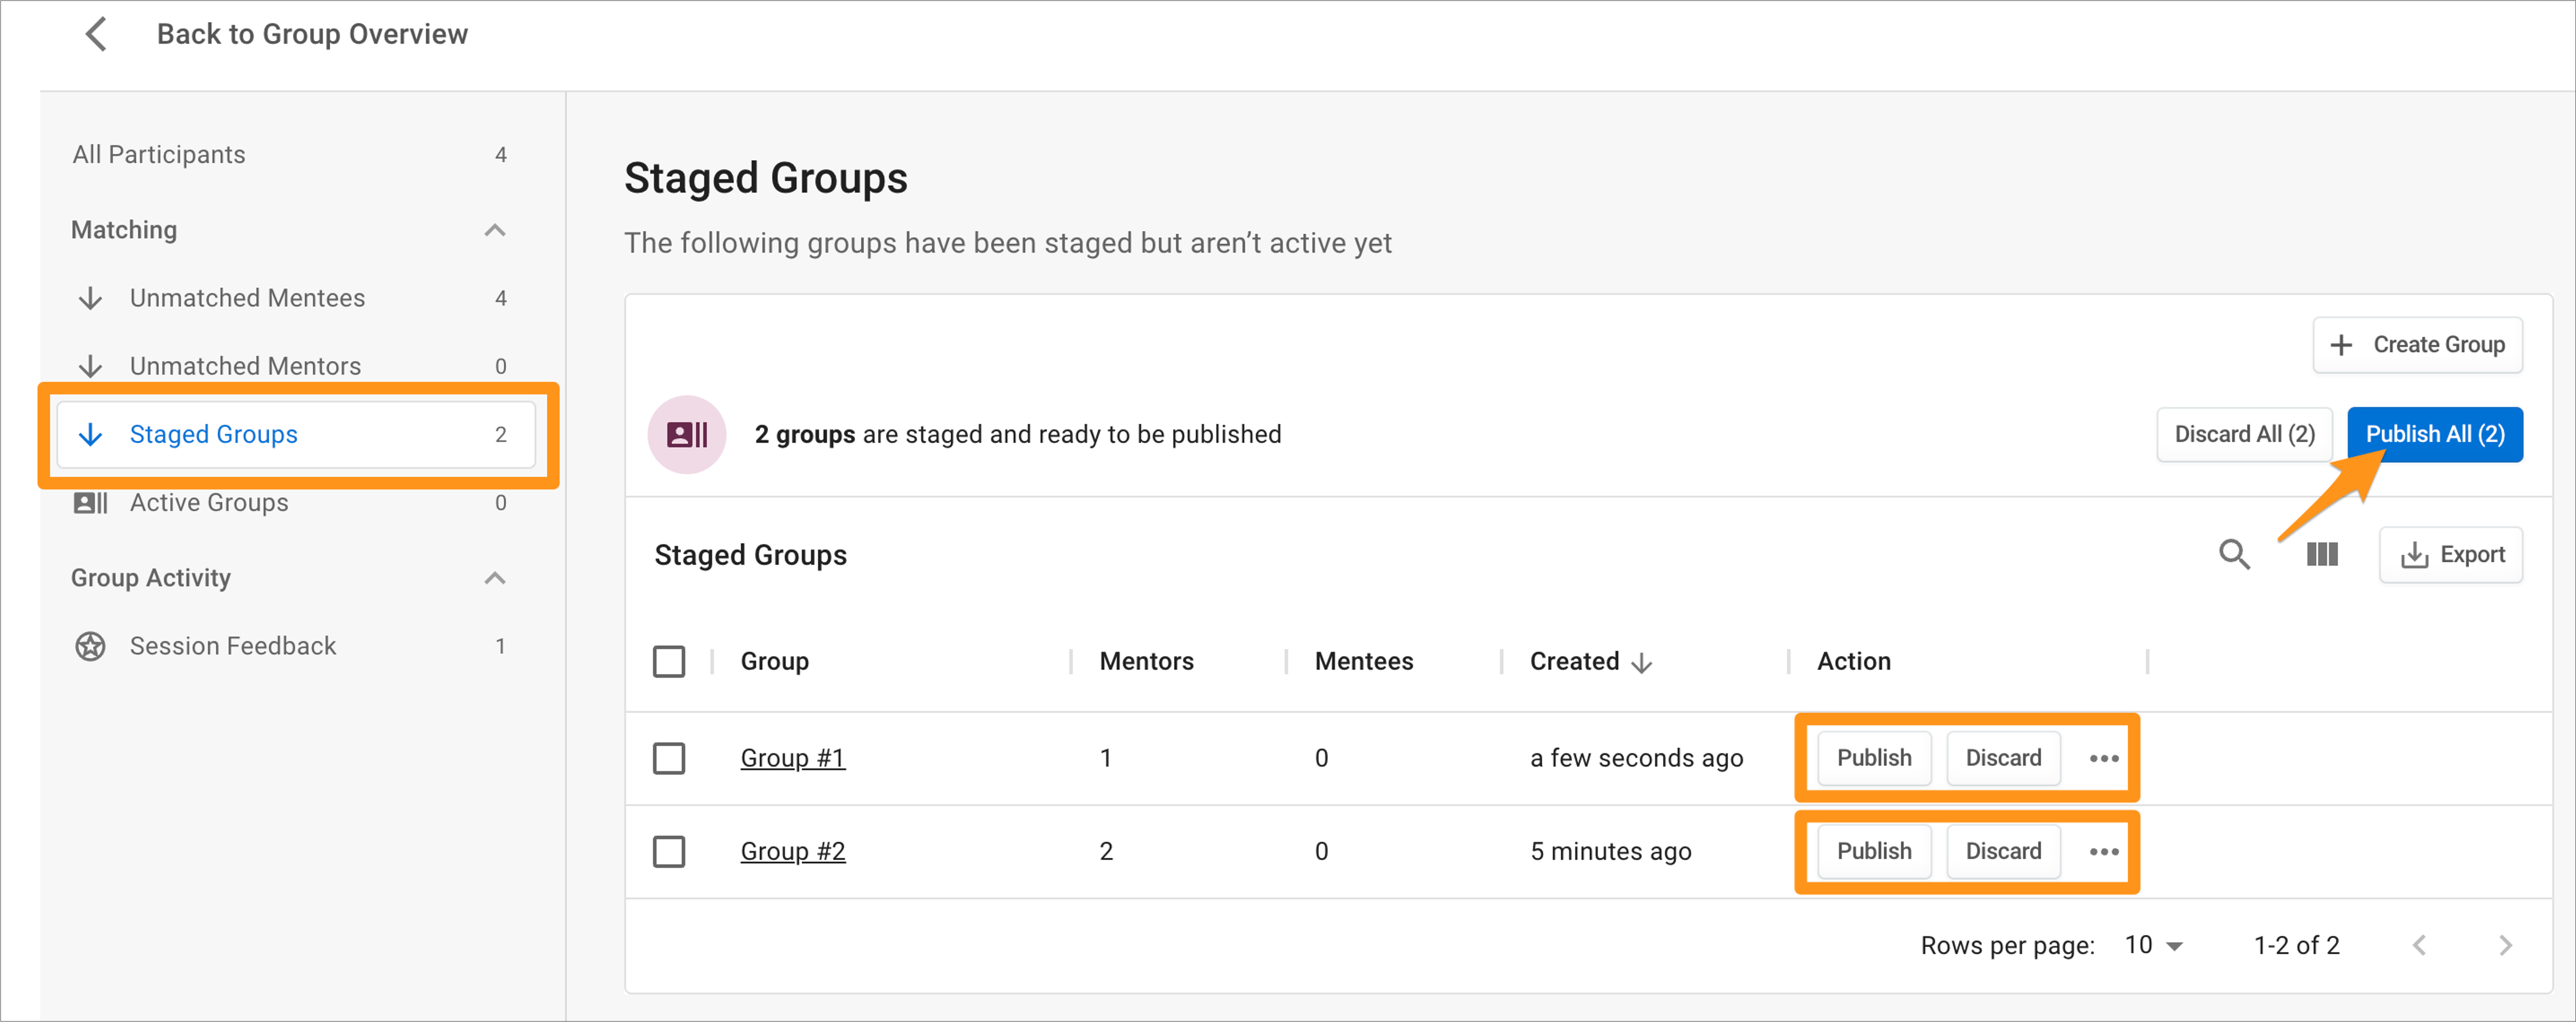The height and width of the screenshot is (1022, 2576).
Task: Open Back to Group Overview link
Action: [x=312, y=34]
